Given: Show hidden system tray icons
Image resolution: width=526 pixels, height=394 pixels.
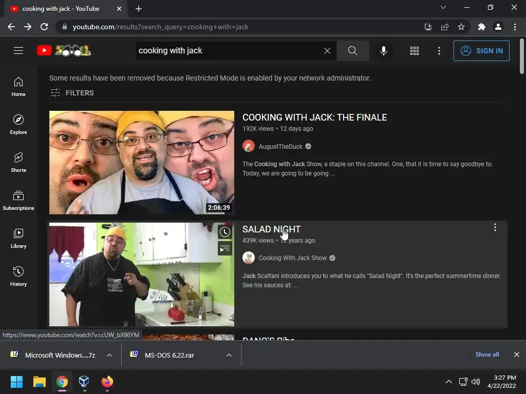Looking at the screenshot, I should click(x=449, y=382).
